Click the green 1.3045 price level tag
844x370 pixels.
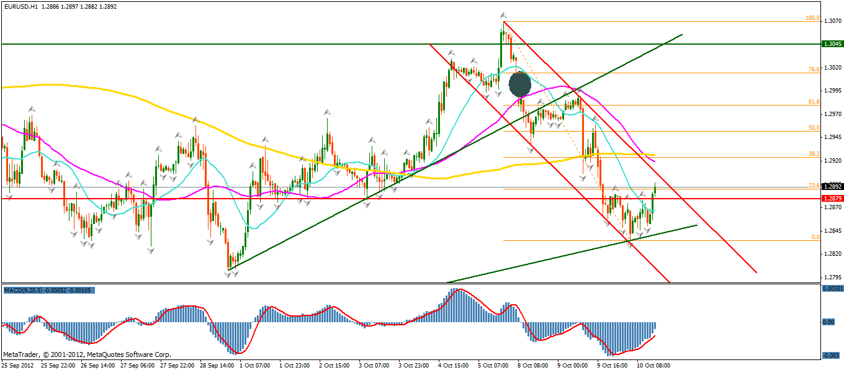831,44
